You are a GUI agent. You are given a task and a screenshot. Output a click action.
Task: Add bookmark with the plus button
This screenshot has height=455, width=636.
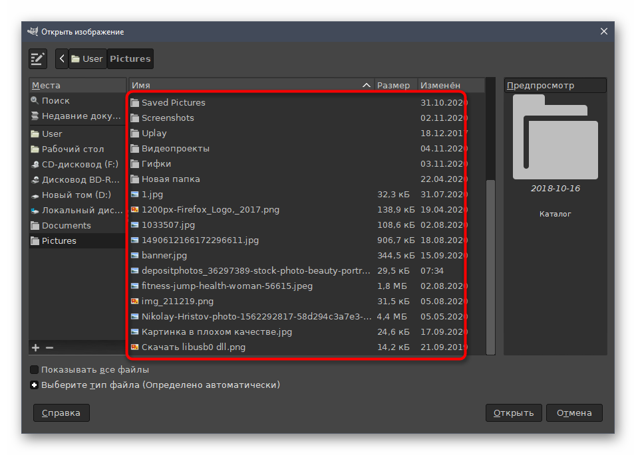[x=36, y=348]
